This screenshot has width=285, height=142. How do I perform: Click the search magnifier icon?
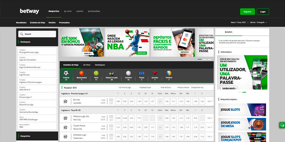(x=22, y=34)
